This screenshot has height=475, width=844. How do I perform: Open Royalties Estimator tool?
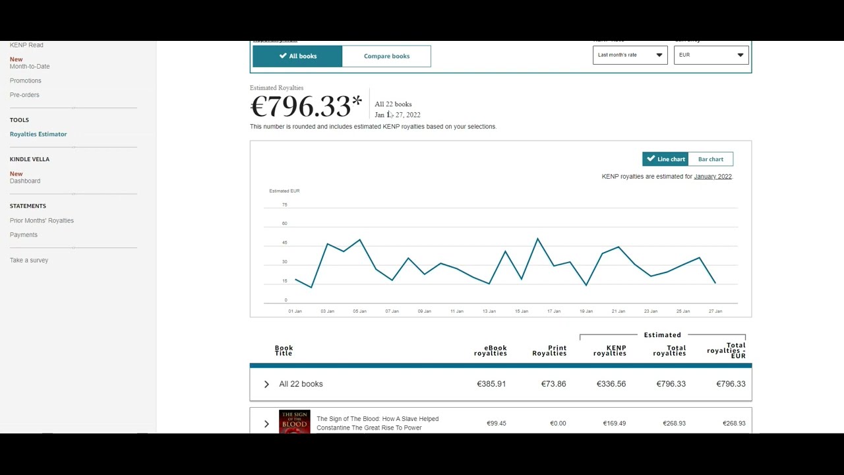[x=38, y=134]
